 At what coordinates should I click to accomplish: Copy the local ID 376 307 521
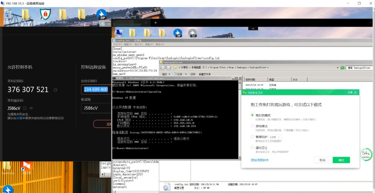pos(56,90)
